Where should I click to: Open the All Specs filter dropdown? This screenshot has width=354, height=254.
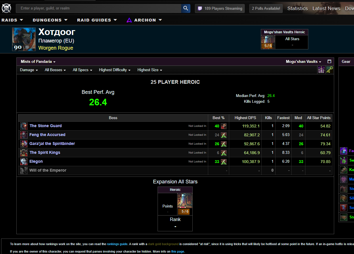pyautogui.click(x=82, y=70)
